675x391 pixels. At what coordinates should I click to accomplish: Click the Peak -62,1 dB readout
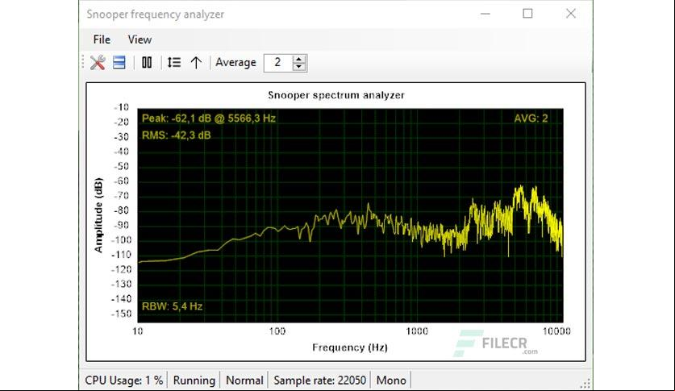[209, 119]
